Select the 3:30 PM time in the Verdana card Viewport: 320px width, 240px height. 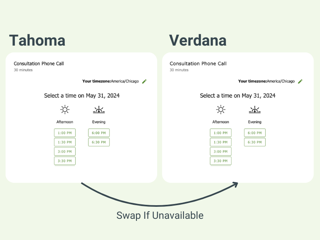pyautogui.click(x=220, y=160)
